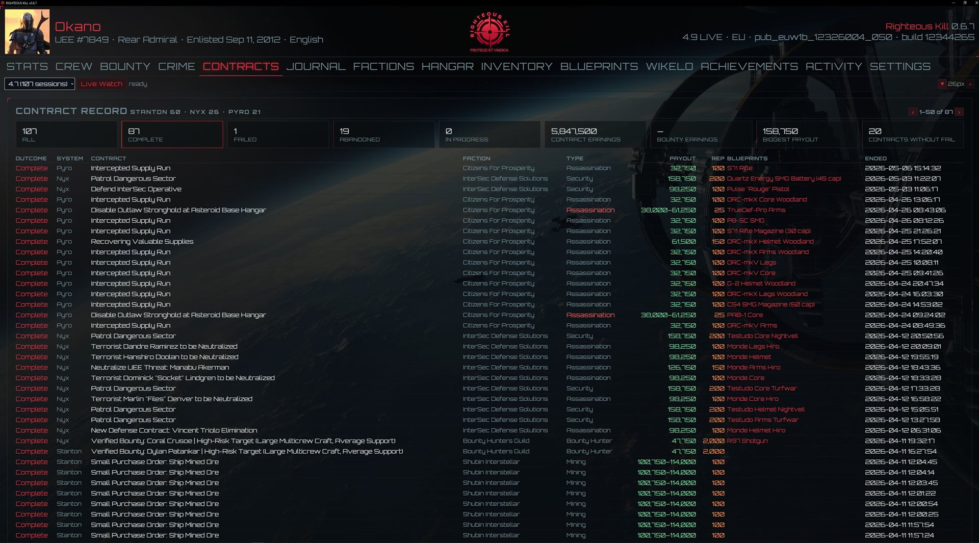This screenshot has width=979, height=543.
Task: Filter contracts by ALL (107)
Action: (x=66, y=135)
